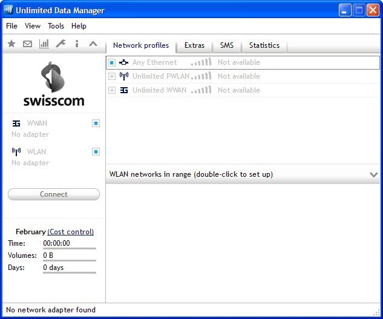The height and width of the screenshot is (319, 383).
Task: Click the '0 days' value
Action: coord(53,268)
